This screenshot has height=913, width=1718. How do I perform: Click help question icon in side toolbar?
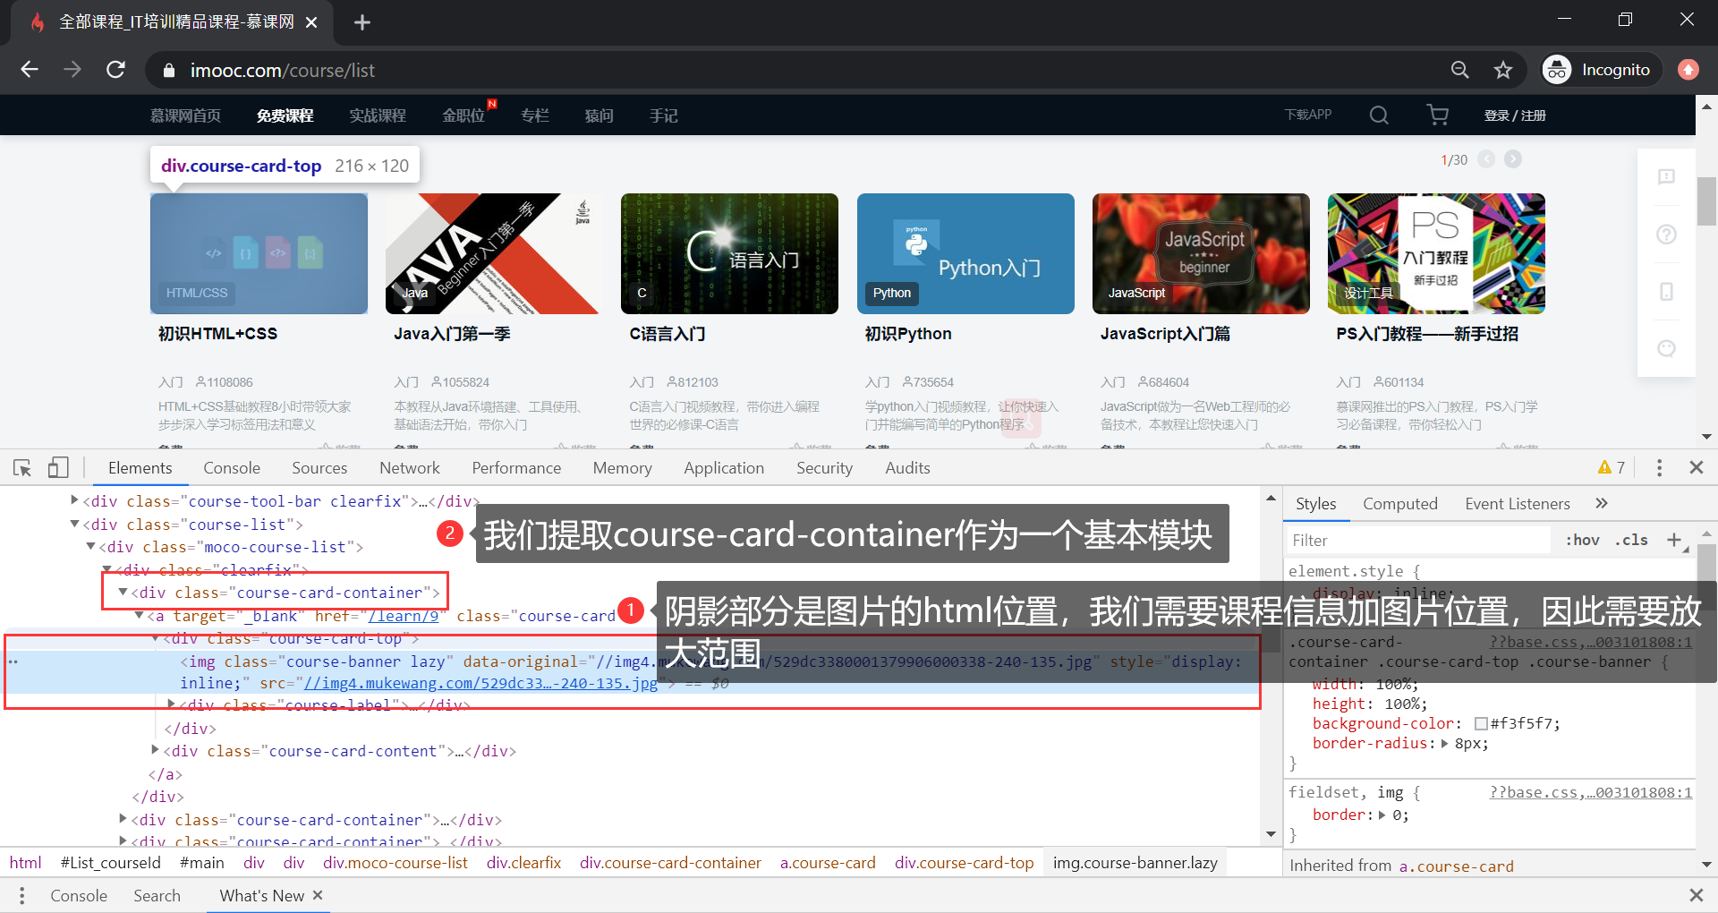coord(1666,235)
